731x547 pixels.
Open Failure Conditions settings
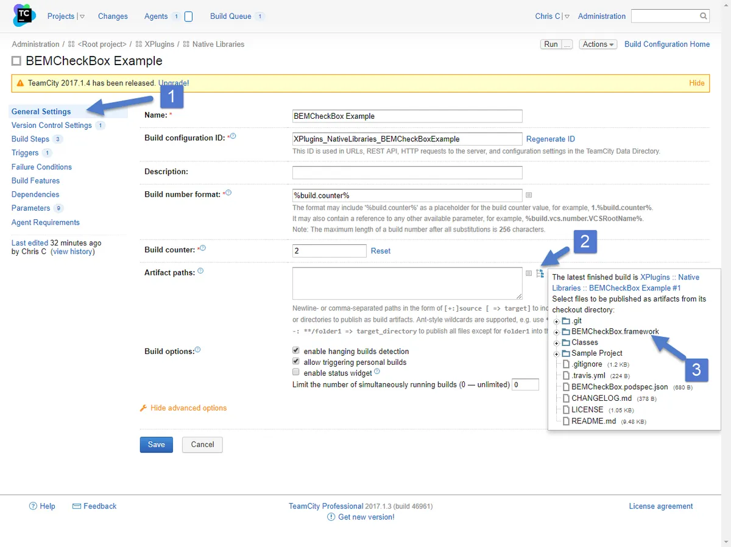(x=41, y=167)
